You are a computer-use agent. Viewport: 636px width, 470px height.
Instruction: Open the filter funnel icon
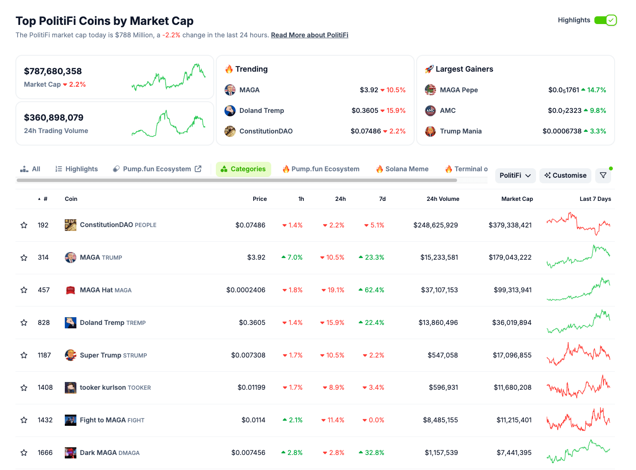click(x=603, y=176)
